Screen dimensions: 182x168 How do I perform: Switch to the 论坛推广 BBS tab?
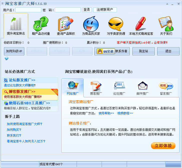click(119, 88)
